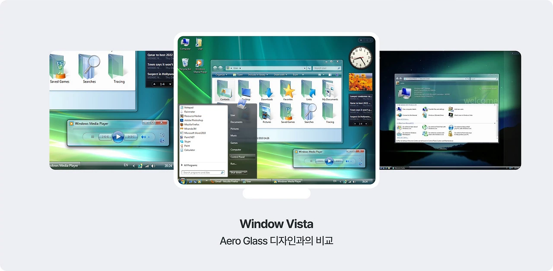
Task: Open Control Panel from Start menu
Action: [242, 157]
